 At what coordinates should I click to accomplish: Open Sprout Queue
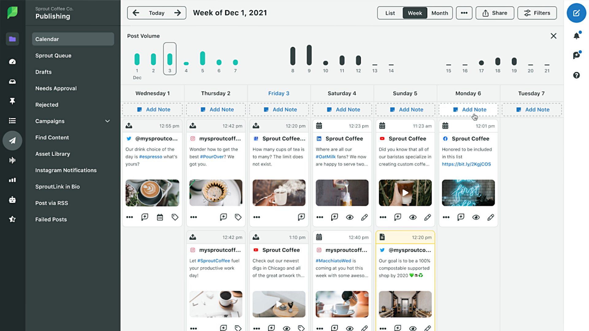(53, 55)
